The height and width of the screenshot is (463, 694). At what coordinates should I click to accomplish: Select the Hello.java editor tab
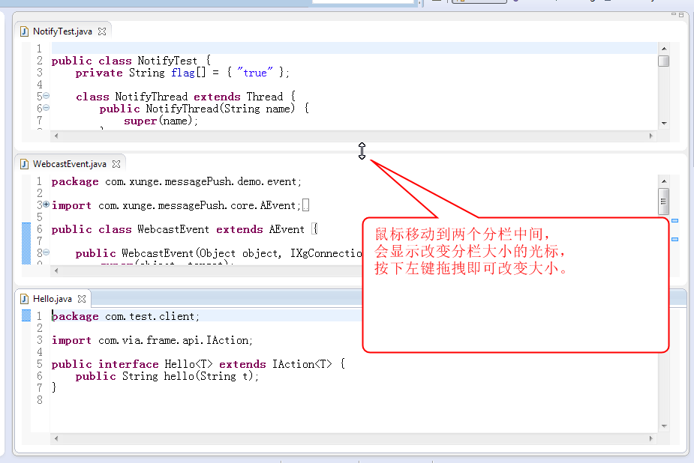click(53, 299)
